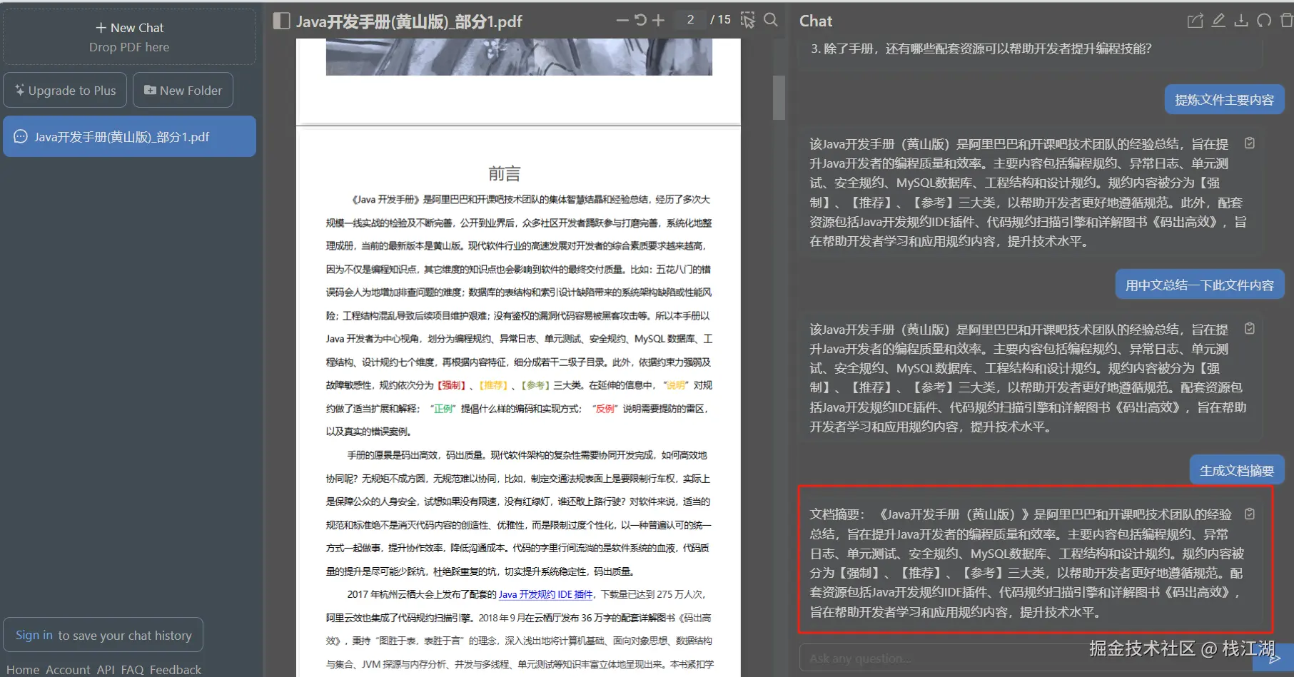Create a New Folder
The height and width of the screenshot is (677, 1294).
[183, 91]
